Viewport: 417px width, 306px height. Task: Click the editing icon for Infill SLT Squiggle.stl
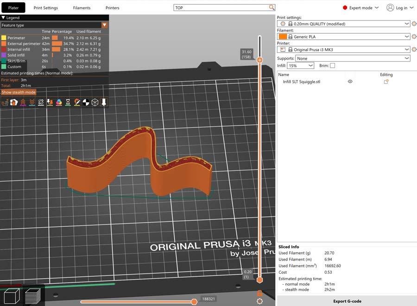point(385,81)
